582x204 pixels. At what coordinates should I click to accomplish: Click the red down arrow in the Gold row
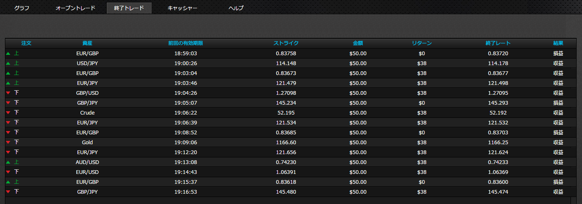[x=8, y=143]
